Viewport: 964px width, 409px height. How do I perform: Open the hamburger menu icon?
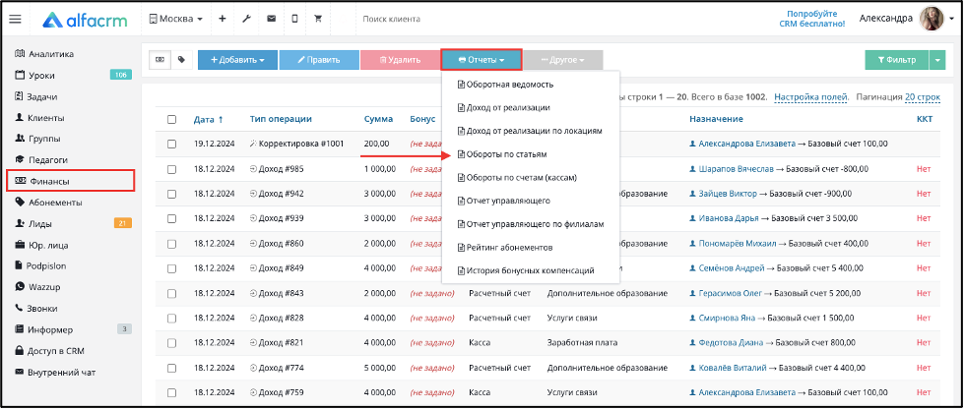tap(16, 19)
